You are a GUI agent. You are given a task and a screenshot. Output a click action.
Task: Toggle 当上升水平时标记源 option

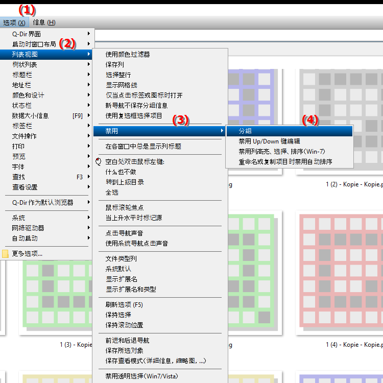(x=160, y=218)
